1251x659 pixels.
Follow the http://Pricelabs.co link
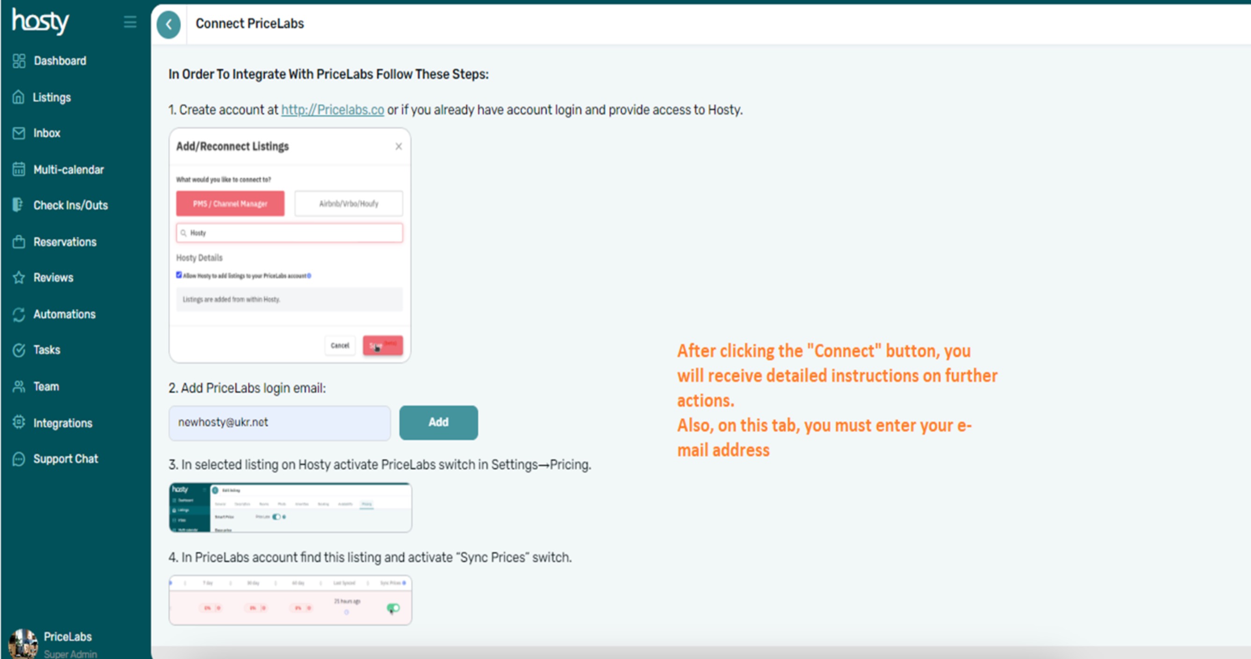pos(333,110)
